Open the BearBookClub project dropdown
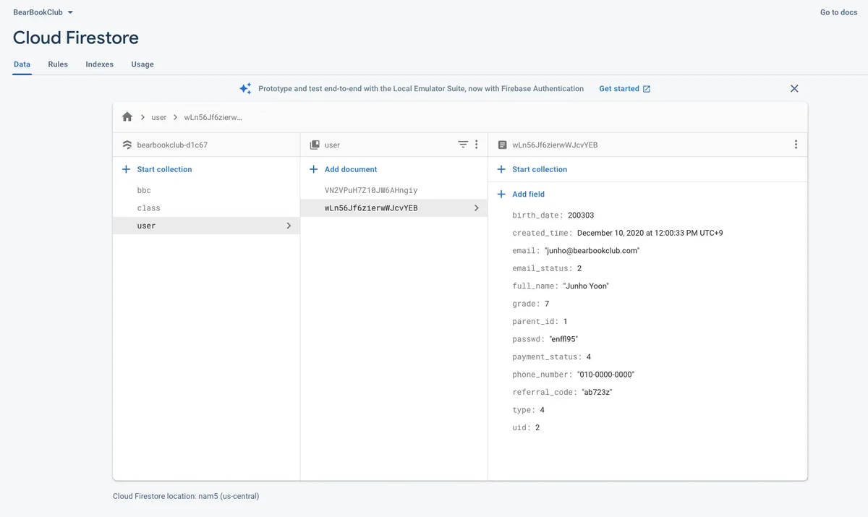The height and width of the screenshot is (517, 868). coord(43,12)
